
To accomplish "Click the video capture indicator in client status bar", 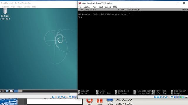I will pos(73,97).
